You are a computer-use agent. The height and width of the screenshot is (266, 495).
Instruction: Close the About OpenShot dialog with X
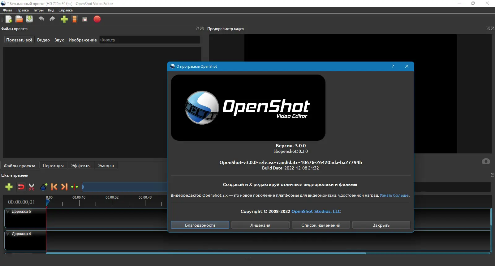tap(407, 66)
